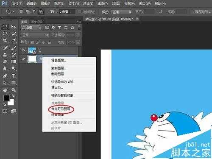The image size is (212, 159).
Task: Hide background layer using its eye icon
Action: (x=23, y=59)
